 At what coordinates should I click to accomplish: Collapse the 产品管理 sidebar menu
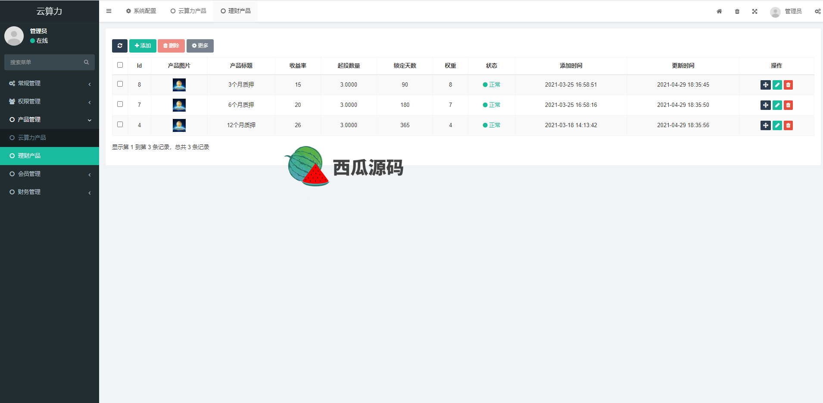(x=50, y=119)
